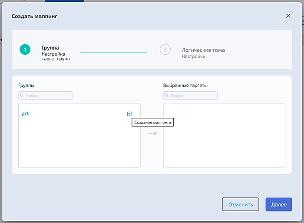
Task: Focus the Группы search field
Action: pyautogui.click(x=46, y=96)
